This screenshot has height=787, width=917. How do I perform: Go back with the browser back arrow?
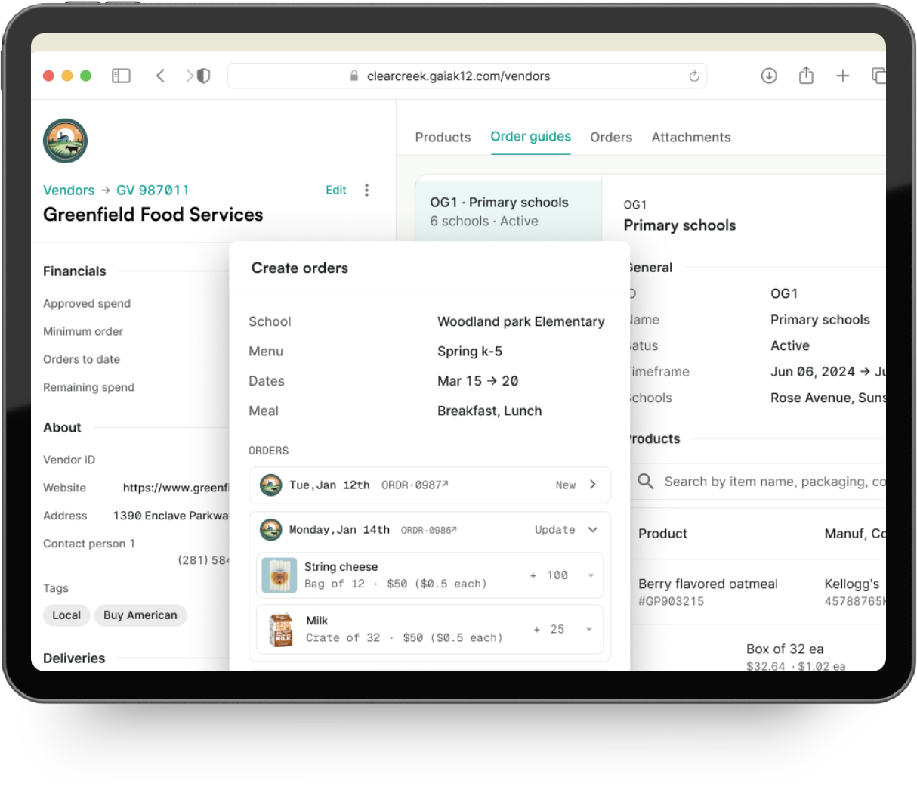coord(160,76)
